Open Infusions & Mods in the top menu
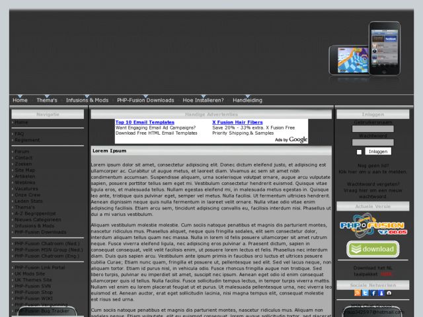This screenshot has height=317, width=423. coord(87,100)
